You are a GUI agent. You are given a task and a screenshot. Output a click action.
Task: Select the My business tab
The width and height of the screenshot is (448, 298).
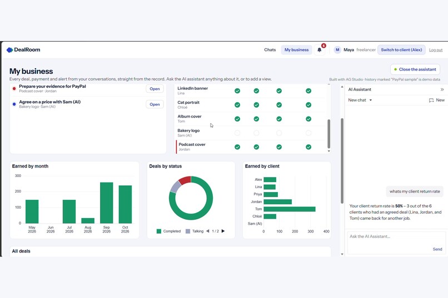click(x=296, y=49)
